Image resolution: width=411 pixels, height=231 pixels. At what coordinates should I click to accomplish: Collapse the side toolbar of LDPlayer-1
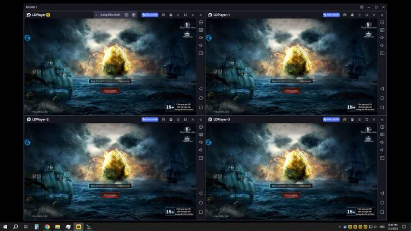(x=382, y=15)
